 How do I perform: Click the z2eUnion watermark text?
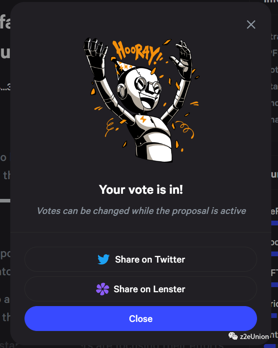(x=254, y=337)
